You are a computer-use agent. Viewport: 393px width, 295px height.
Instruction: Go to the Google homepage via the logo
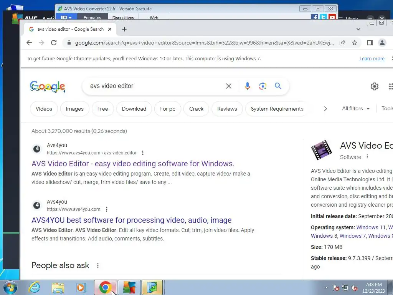[47, 86]
